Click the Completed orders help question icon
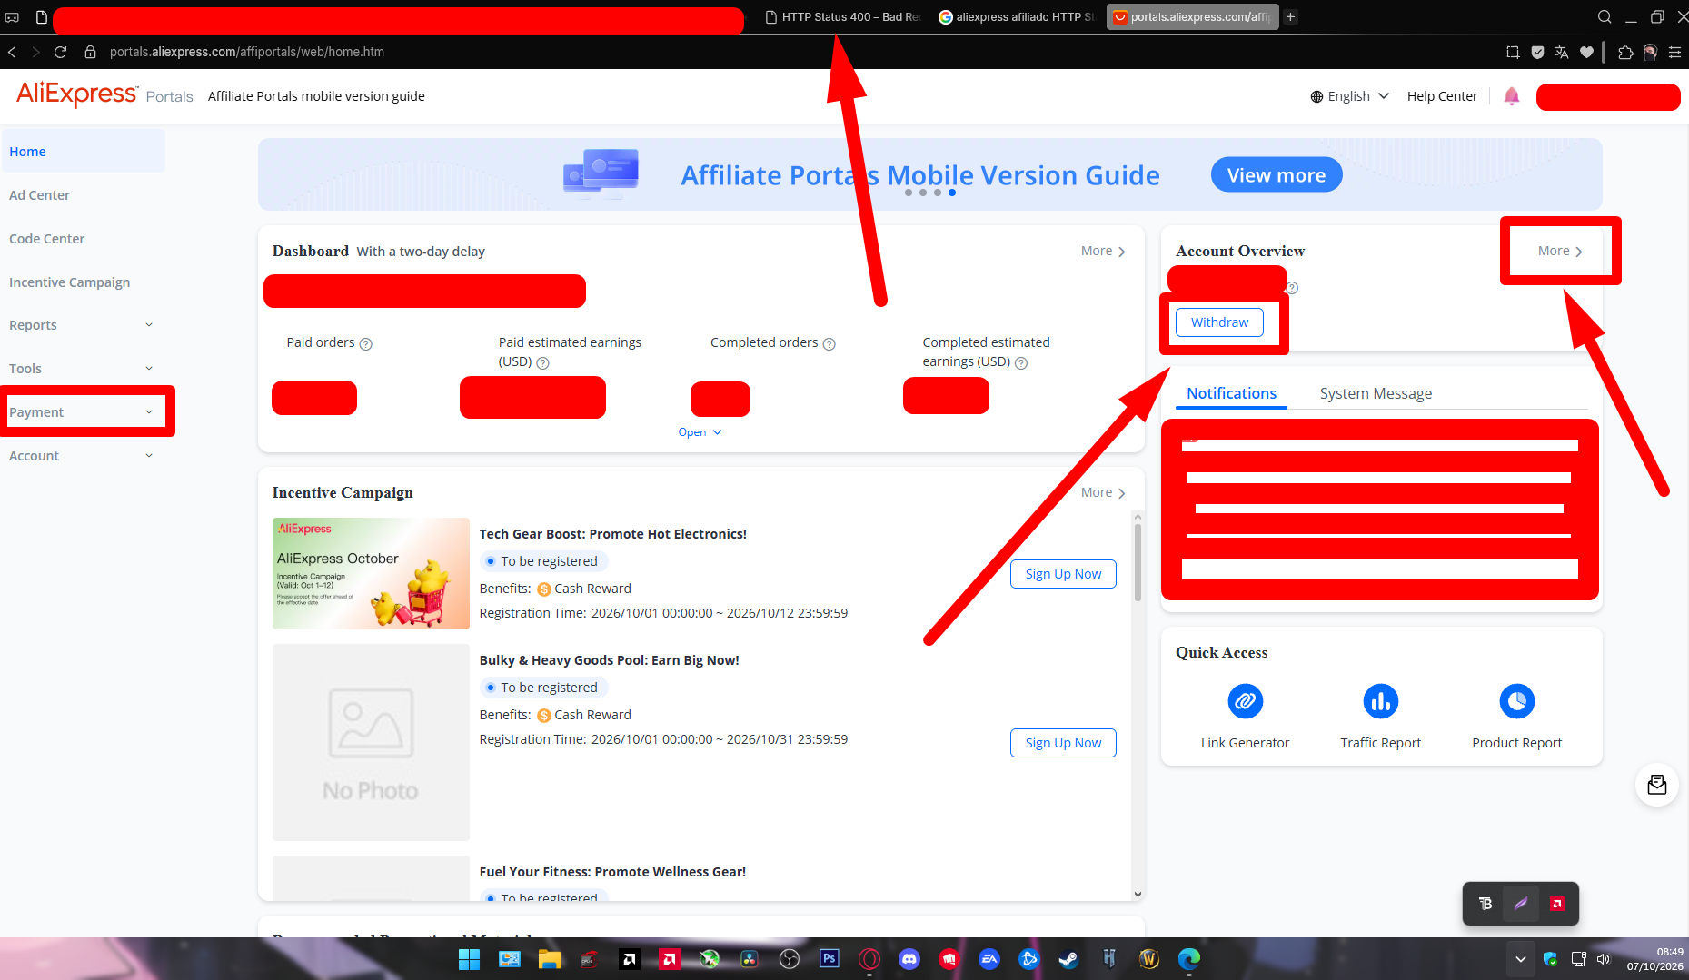1689x980 pixels. [x=829, y=343]
